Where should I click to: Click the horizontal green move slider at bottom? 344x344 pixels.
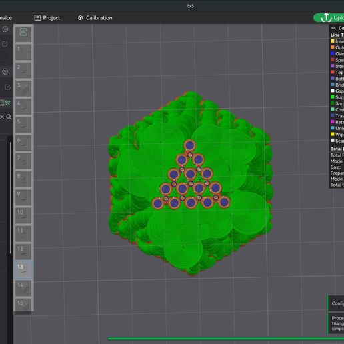pos(226,339)
